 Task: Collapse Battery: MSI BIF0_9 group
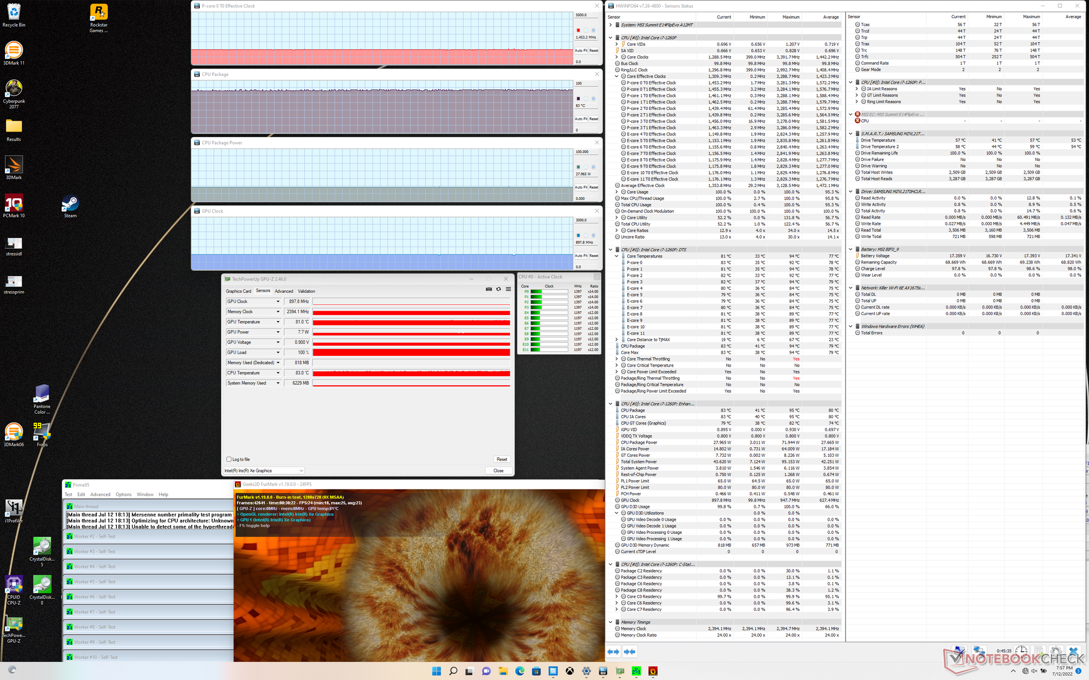pyautogui.click(x=850, y=249)
